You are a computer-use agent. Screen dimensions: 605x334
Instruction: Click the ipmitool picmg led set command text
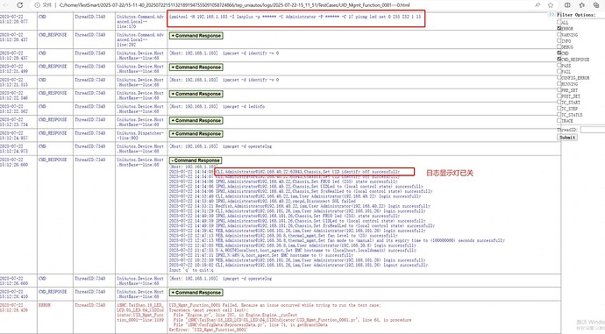(x=295, y=17)
